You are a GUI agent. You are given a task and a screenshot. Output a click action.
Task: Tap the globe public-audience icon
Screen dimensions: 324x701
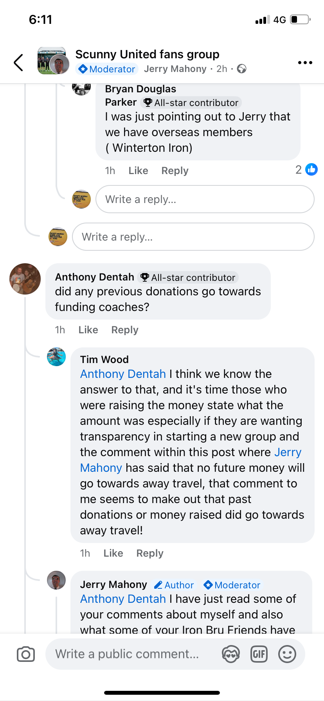[x=242, y=69]
